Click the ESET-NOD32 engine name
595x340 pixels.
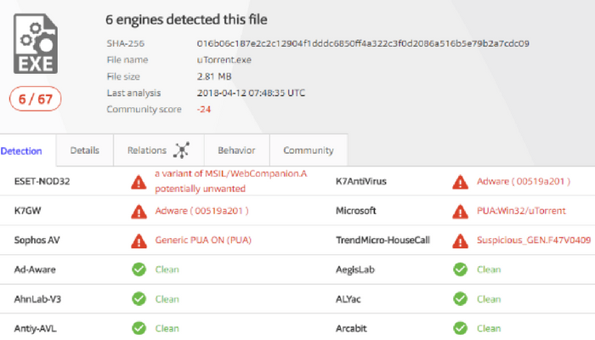[42, 181]
